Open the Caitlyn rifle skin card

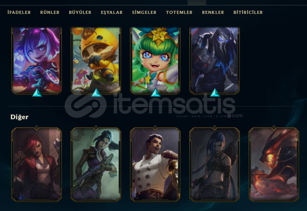(96, 164)
